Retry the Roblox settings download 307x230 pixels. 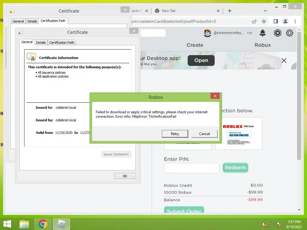[175, 134]
